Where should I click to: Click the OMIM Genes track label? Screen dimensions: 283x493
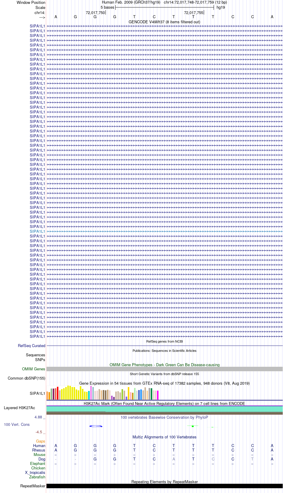(34, 369)
